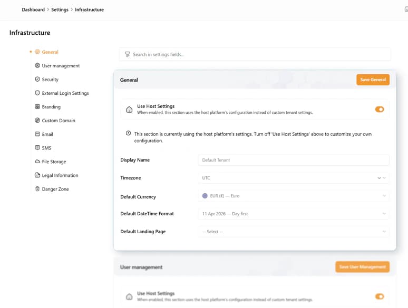This screenshot has width=408, height=308.
Task: Click the search filter icon in settings search
Action: coord(127,54)
